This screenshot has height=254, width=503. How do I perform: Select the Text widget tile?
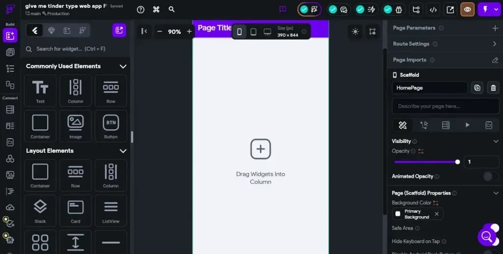click(40, 91)
